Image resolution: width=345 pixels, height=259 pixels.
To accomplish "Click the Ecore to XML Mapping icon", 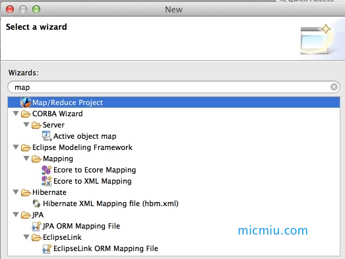I will pos(47,181).
